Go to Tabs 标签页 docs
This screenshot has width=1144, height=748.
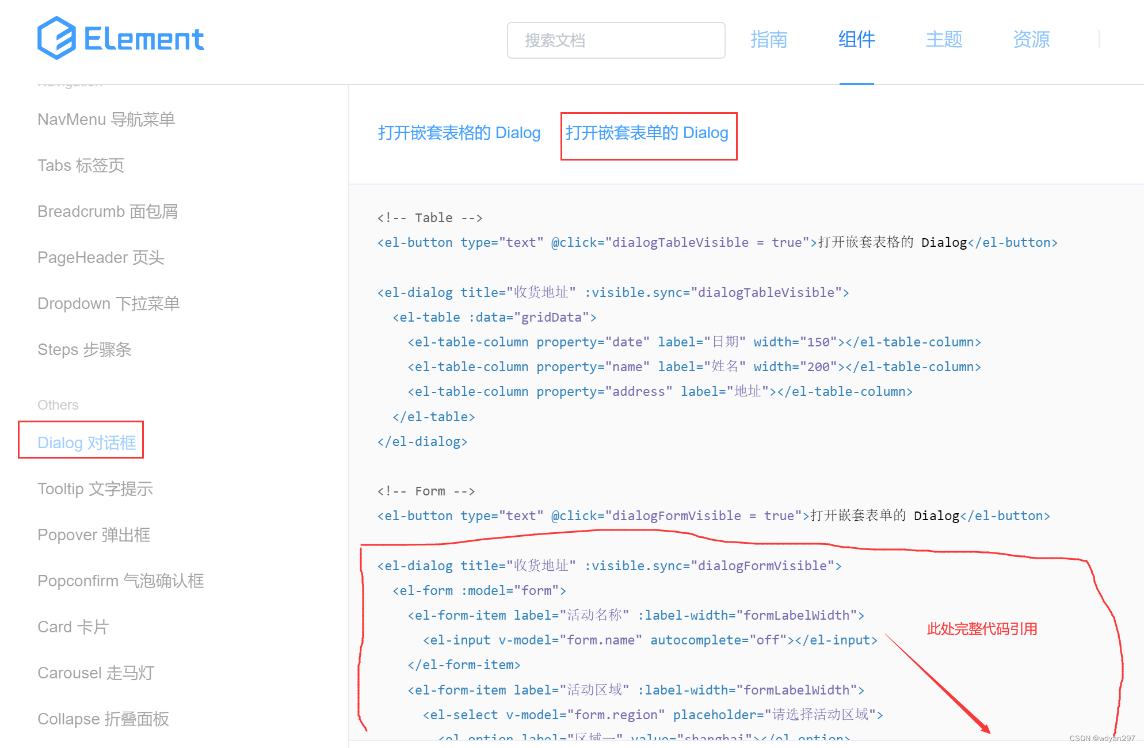click(x=81, y=165)
